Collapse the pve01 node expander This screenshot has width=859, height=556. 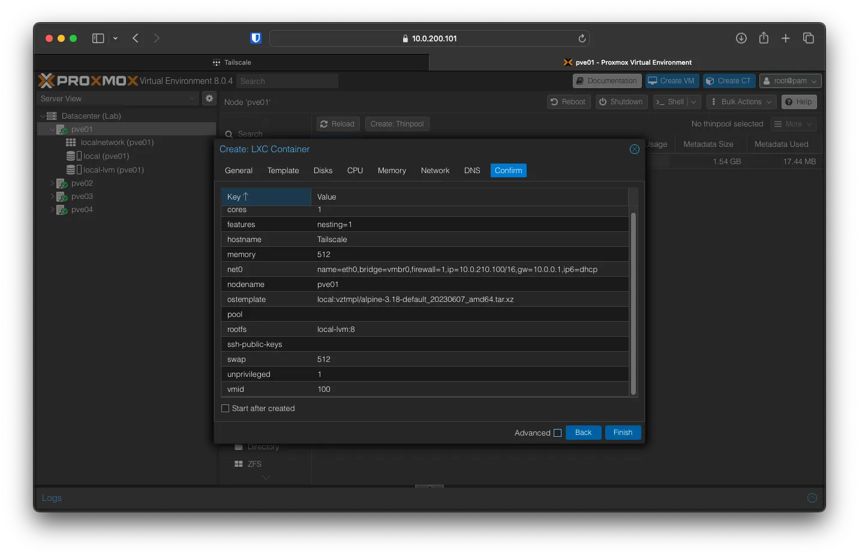coord(52,129)
